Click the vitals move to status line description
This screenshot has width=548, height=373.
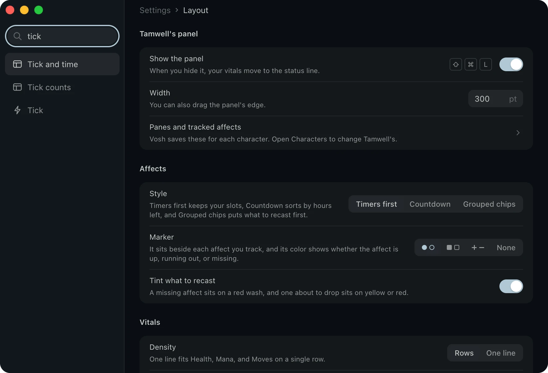[x=234, y=71]
